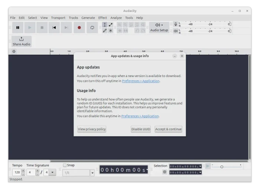Click the playback speed slider knob
Viewport: 260px width, 189px height.
222,167
